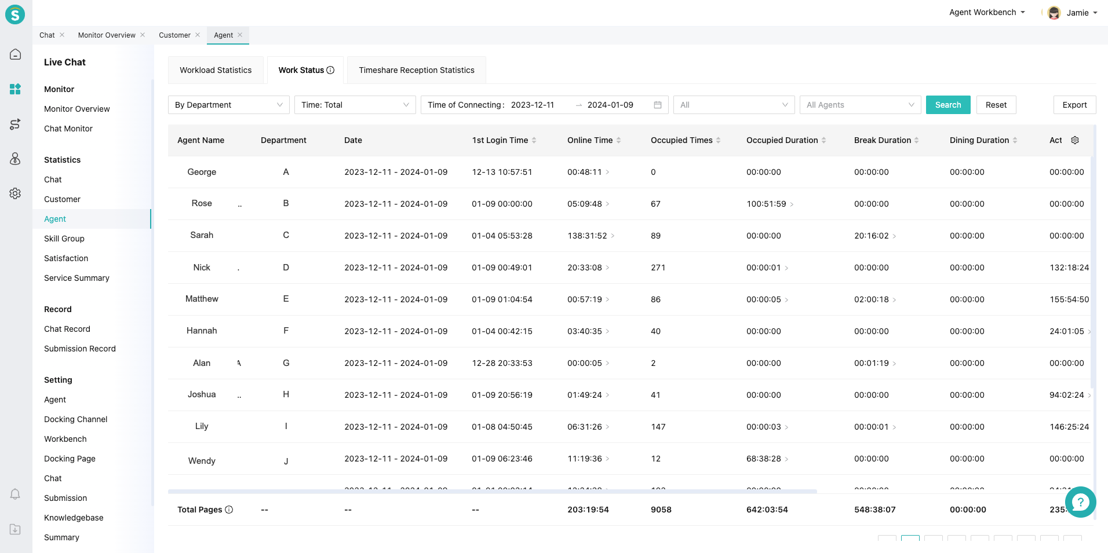
Task: Close the Agent tab
Action: click(240, 35)
